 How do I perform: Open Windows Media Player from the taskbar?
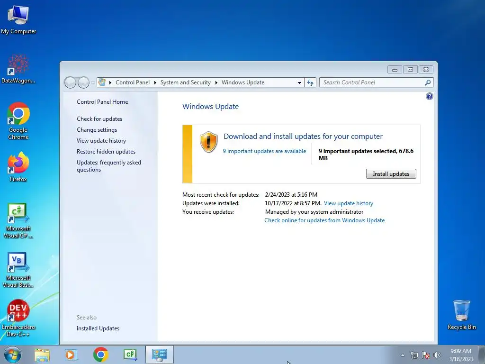pos(71,355)
